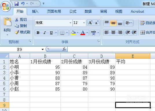The width and height of the screenshot is (155, 111).
Task: Go to the 数据 tab
Action: pos(88,12)
